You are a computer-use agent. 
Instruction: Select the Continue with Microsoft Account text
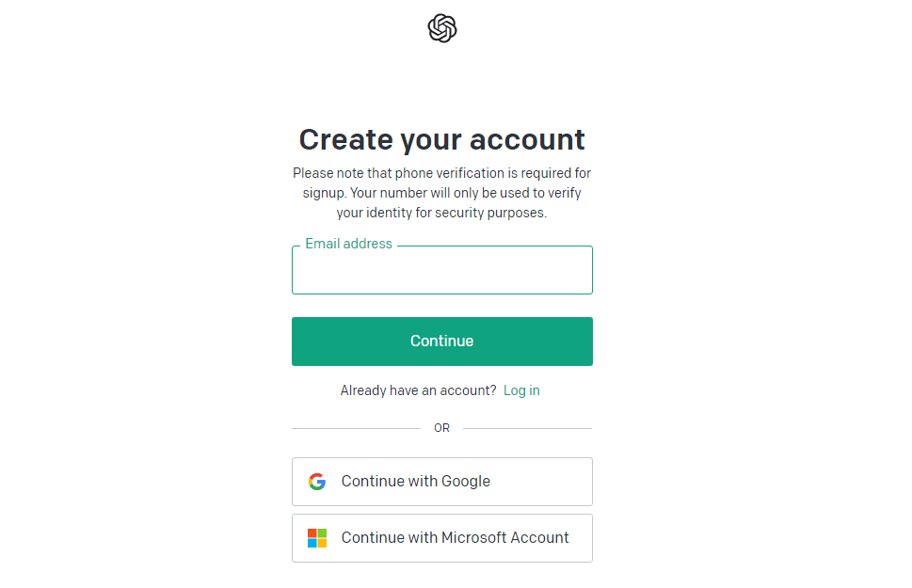455,538
